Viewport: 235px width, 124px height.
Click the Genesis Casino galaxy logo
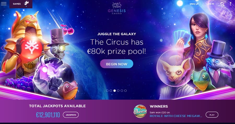pos(117,8)
